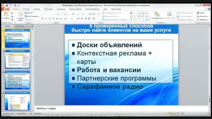Open the quick access toolbar customize arrow

pos(19,5)
